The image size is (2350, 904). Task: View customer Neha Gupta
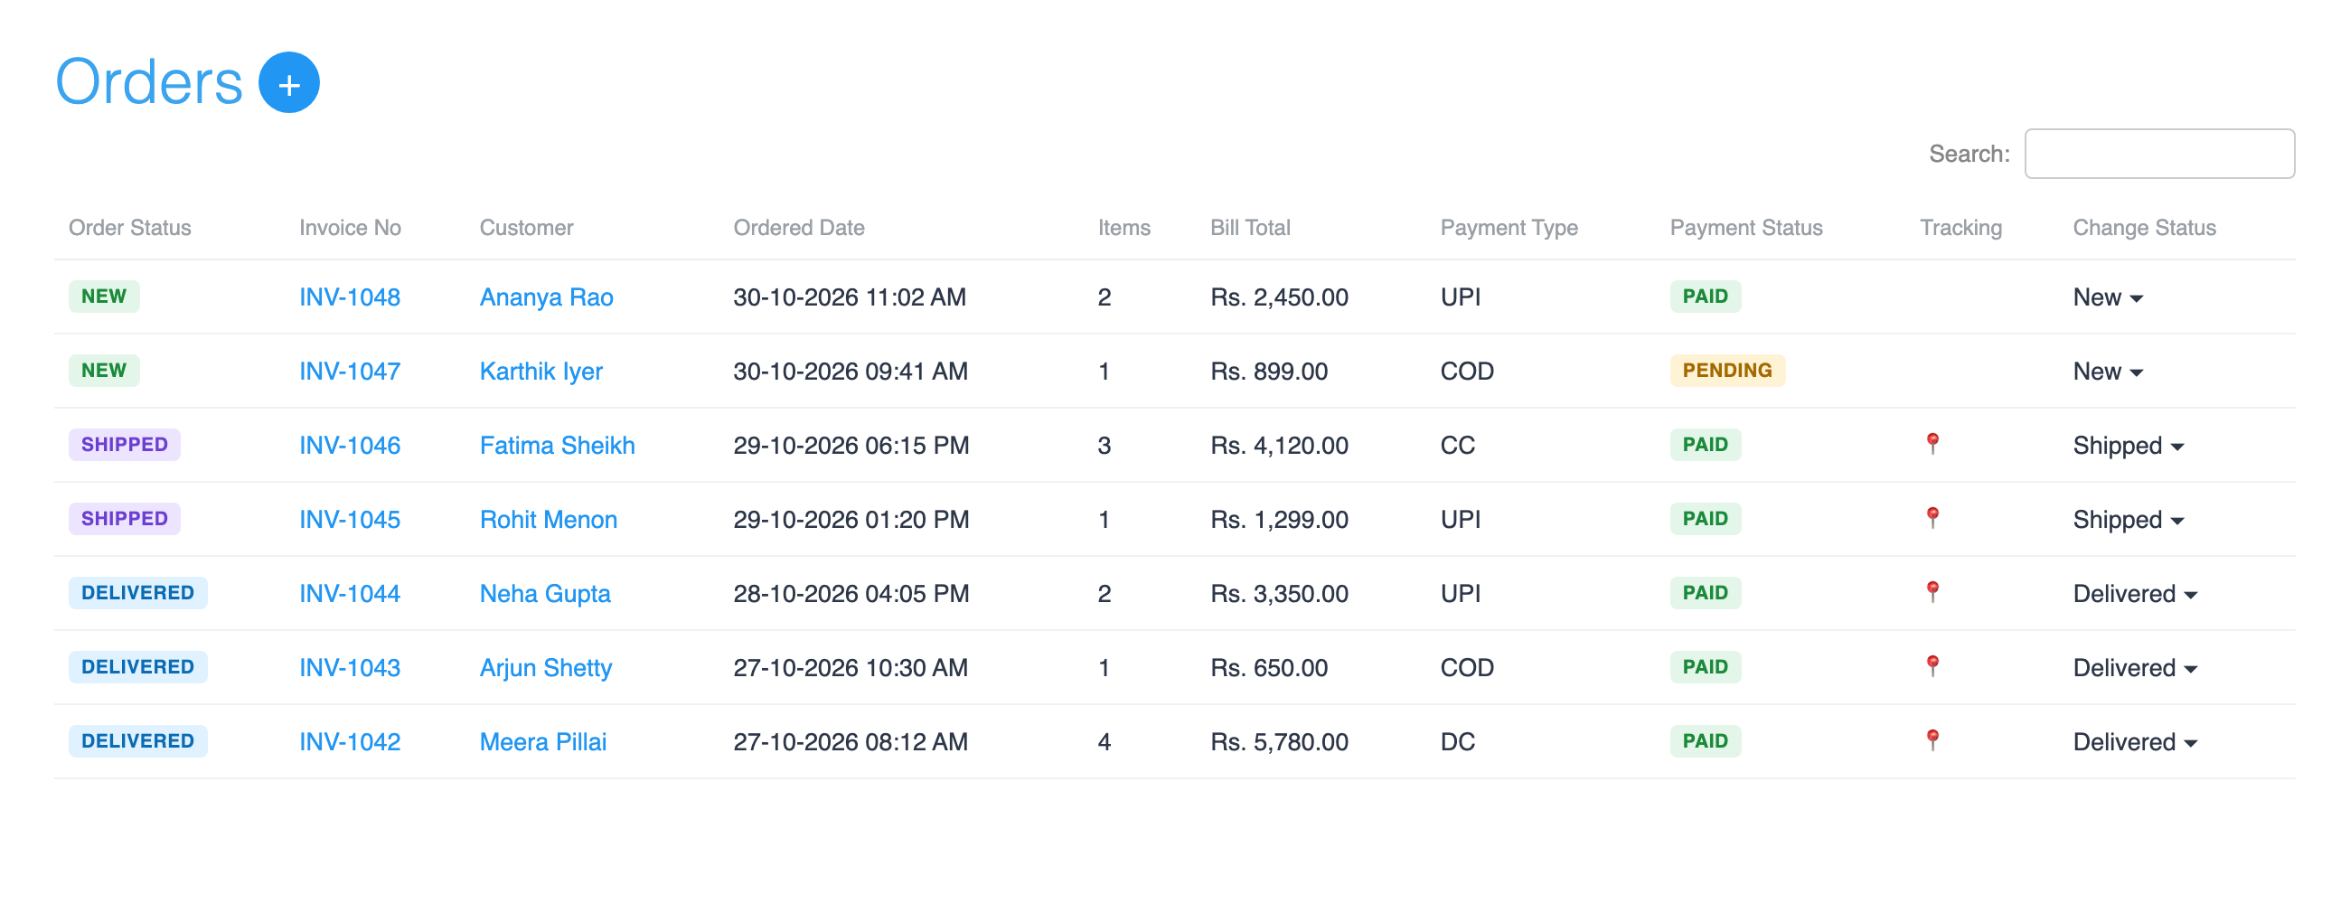[545, 594]
